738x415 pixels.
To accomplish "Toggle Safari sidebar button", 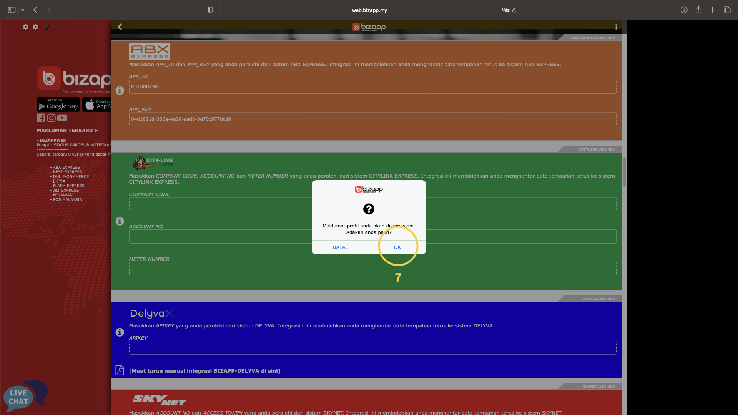I will tap(12, 10).
